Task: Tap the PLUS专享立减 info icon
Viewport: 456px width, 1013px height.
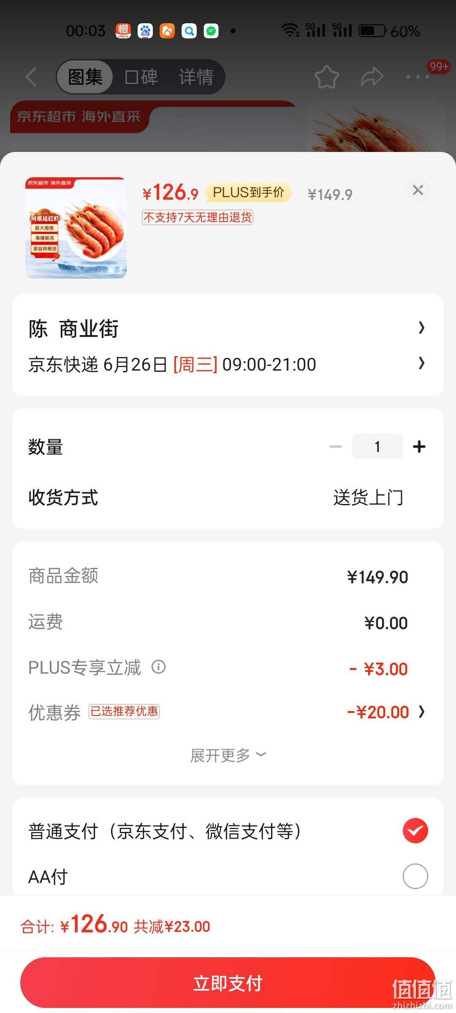Action: (x=159, y=667)
